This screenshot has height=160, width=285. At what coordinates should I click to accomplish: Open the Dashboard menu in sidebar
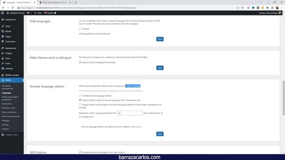[x=10, y=20]
